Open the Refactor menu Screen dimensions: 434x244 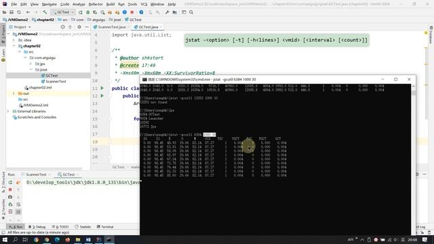coord(96,4)
